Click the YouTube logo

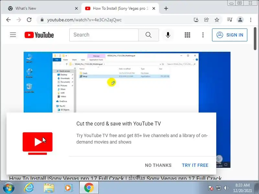tap(39, 35)
